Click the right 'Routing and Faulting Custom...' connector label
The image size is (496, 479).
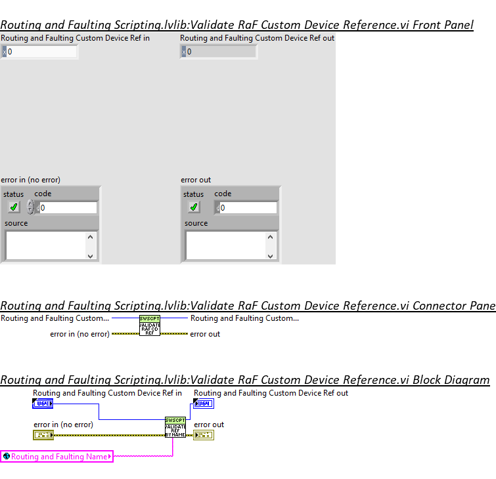pyautogui.click(x=244, y=318)
